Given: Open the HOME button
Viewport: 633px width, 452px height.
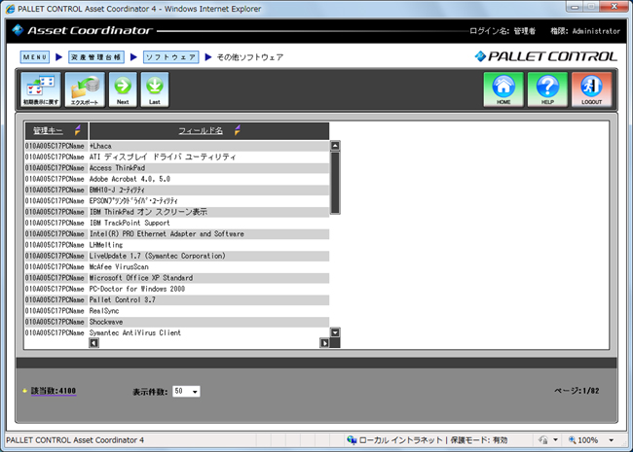Looking at the screenshot, I should 503,89.
